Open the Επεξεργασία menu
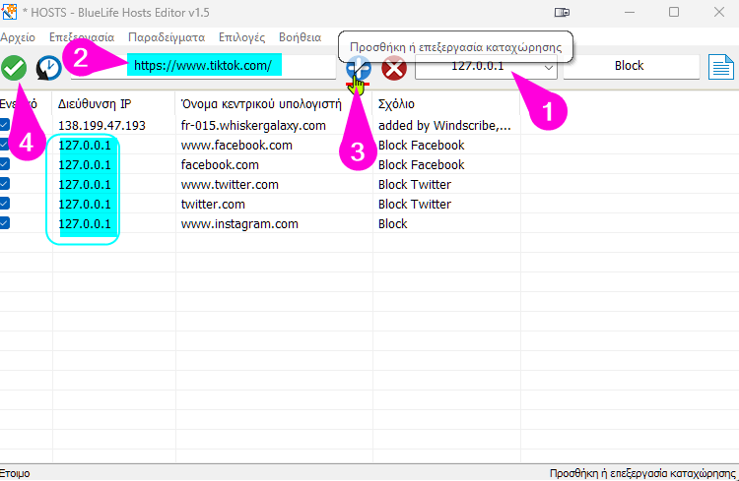Image resolution: width=739 pixels, height=481 pixels. tap(82, 37)
